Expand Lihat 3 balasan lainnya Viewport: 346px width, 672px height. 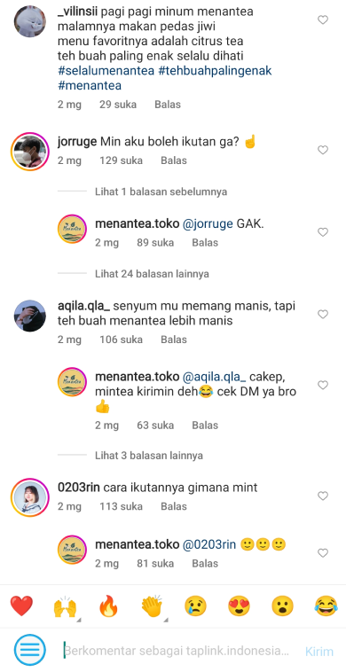149,455
